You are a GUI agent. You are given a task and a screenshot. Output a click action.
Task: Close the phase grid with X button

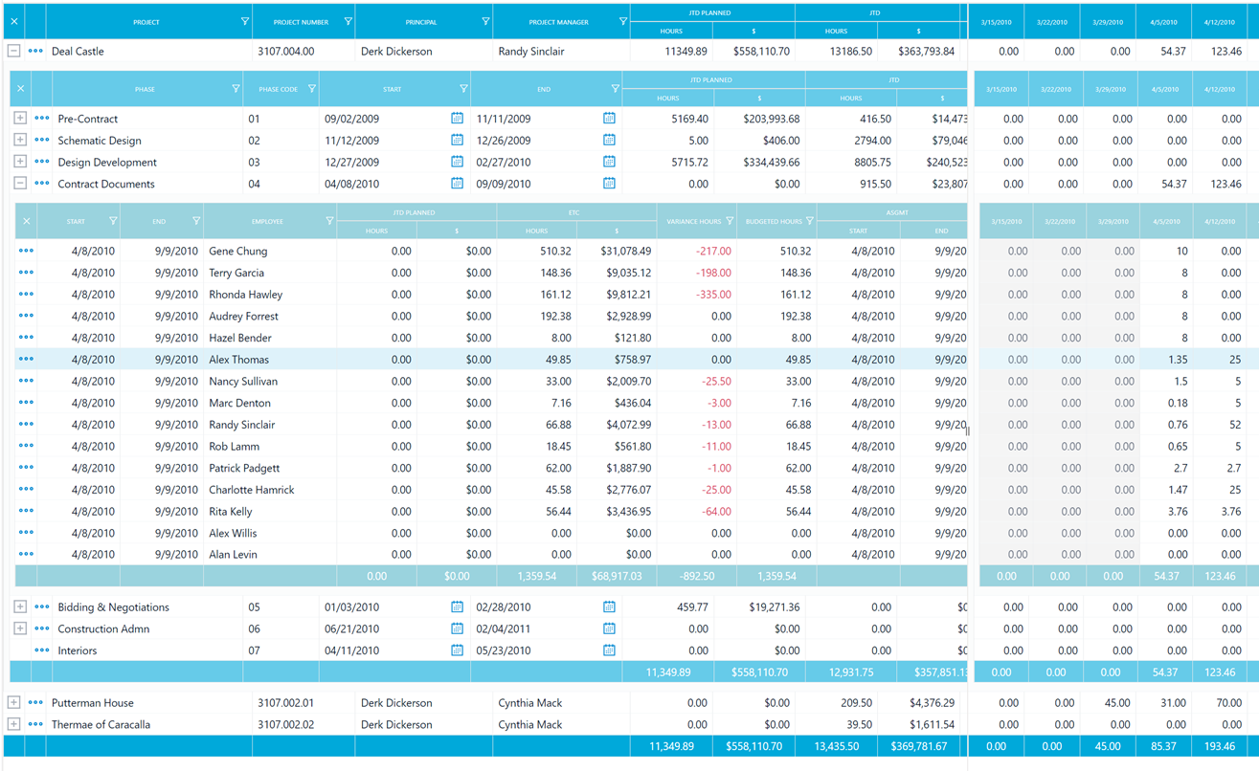point(21,89)
